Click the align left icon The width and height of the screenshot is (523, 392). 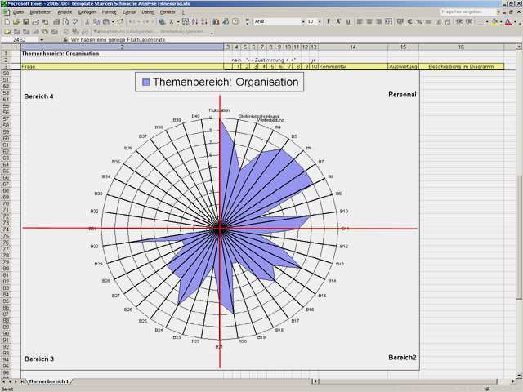coord(360,21)
